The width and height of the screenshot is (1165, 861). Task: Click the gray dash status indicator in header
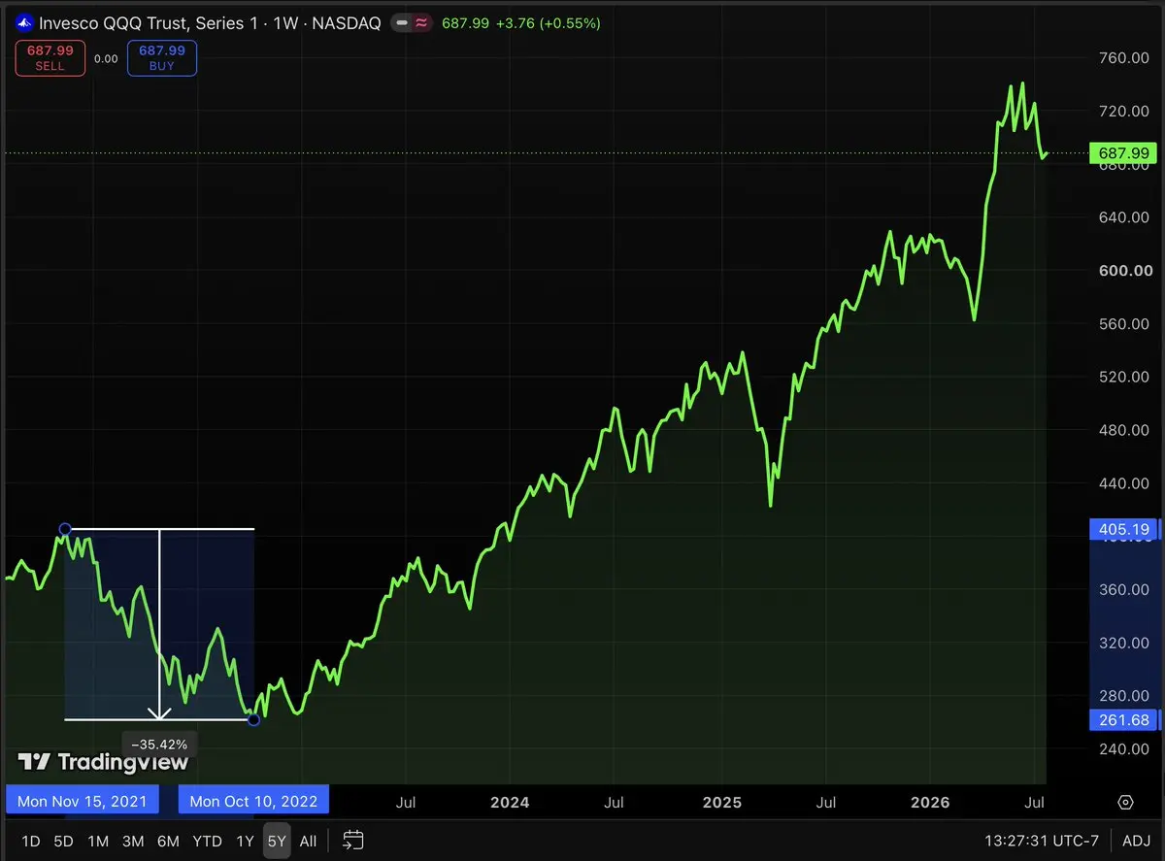coord(402,22)
